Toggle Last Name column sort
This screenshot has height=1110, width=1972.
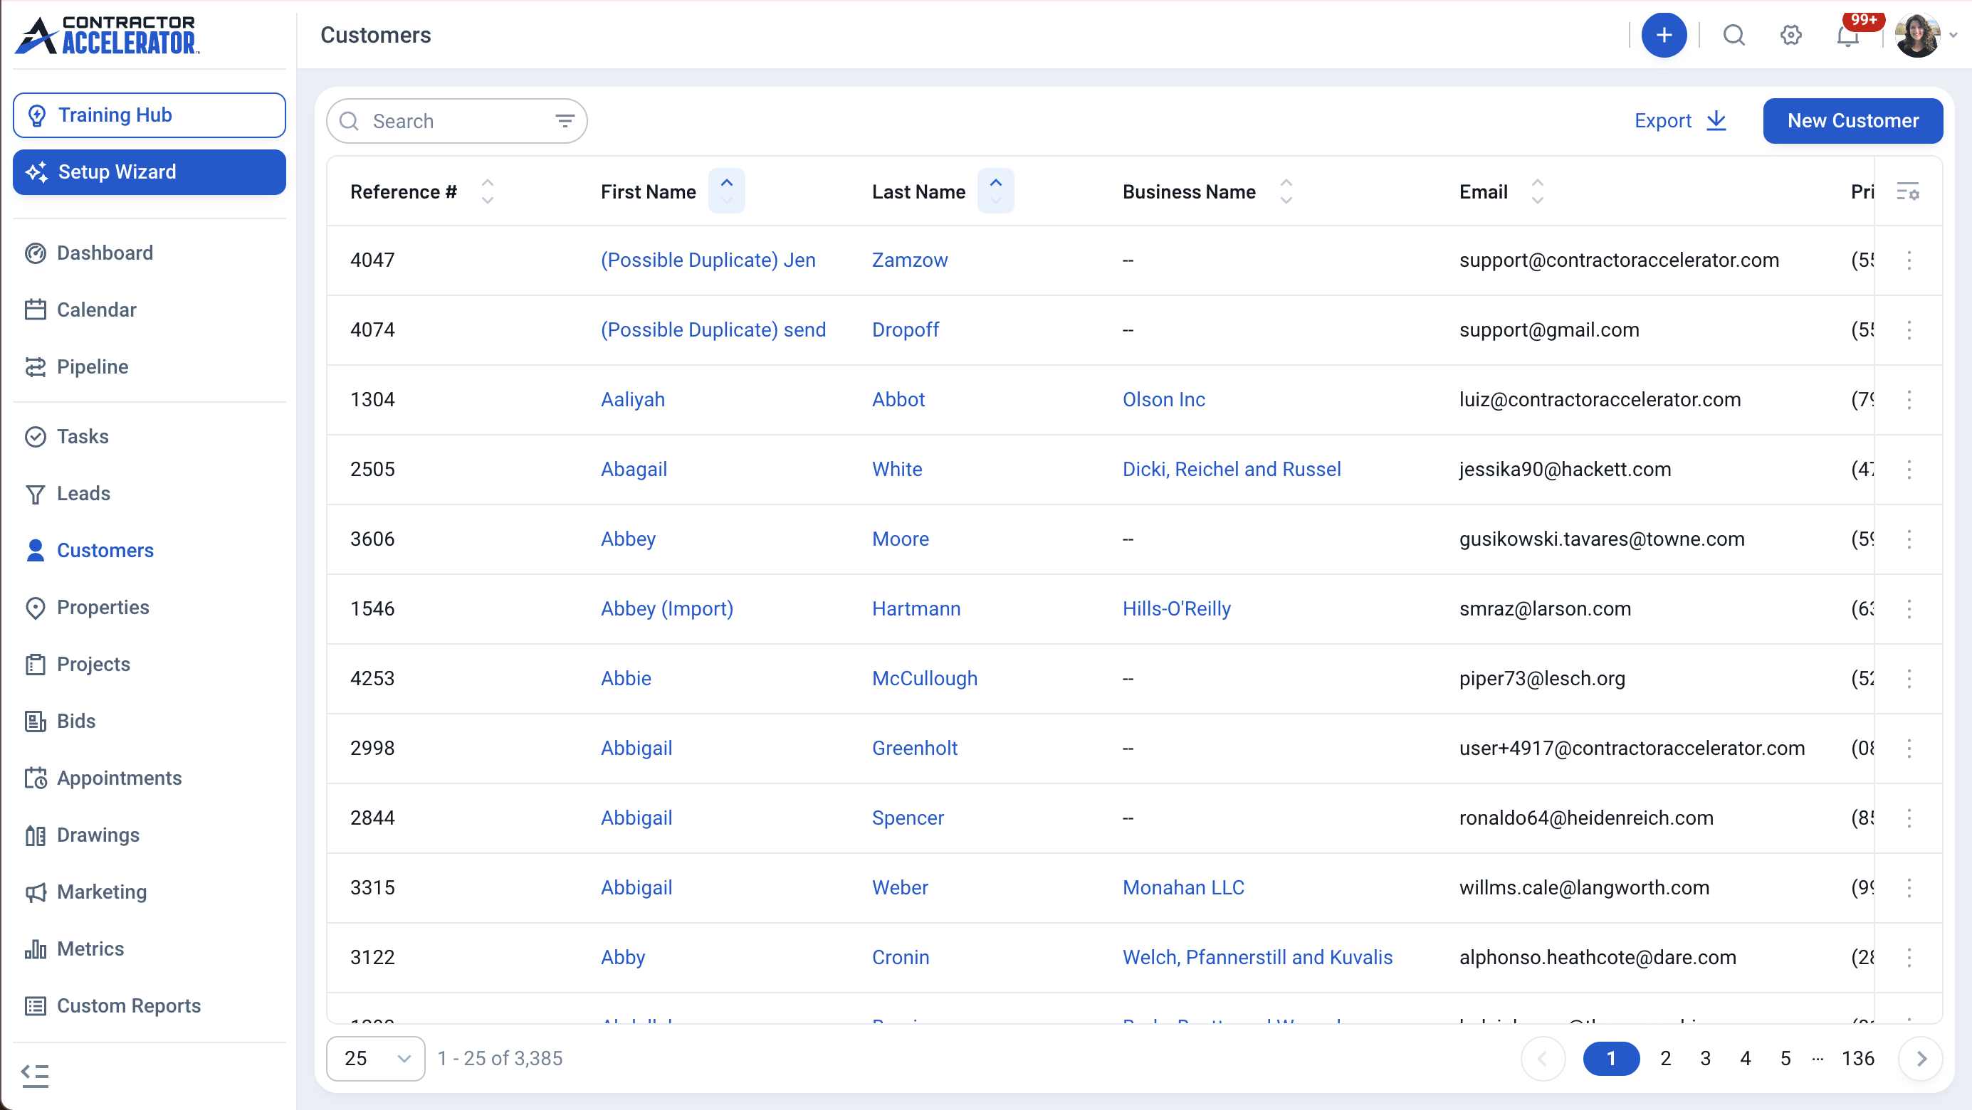(x=995, y=191)
